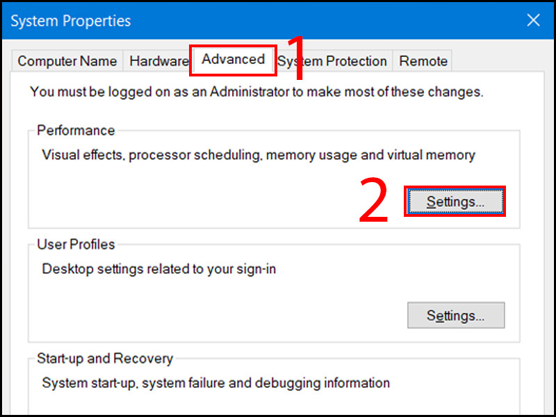Image resolution: width=556 pixels, height=417 pixels.
Task: Click the visual effects description text
Action: (259, 155)
